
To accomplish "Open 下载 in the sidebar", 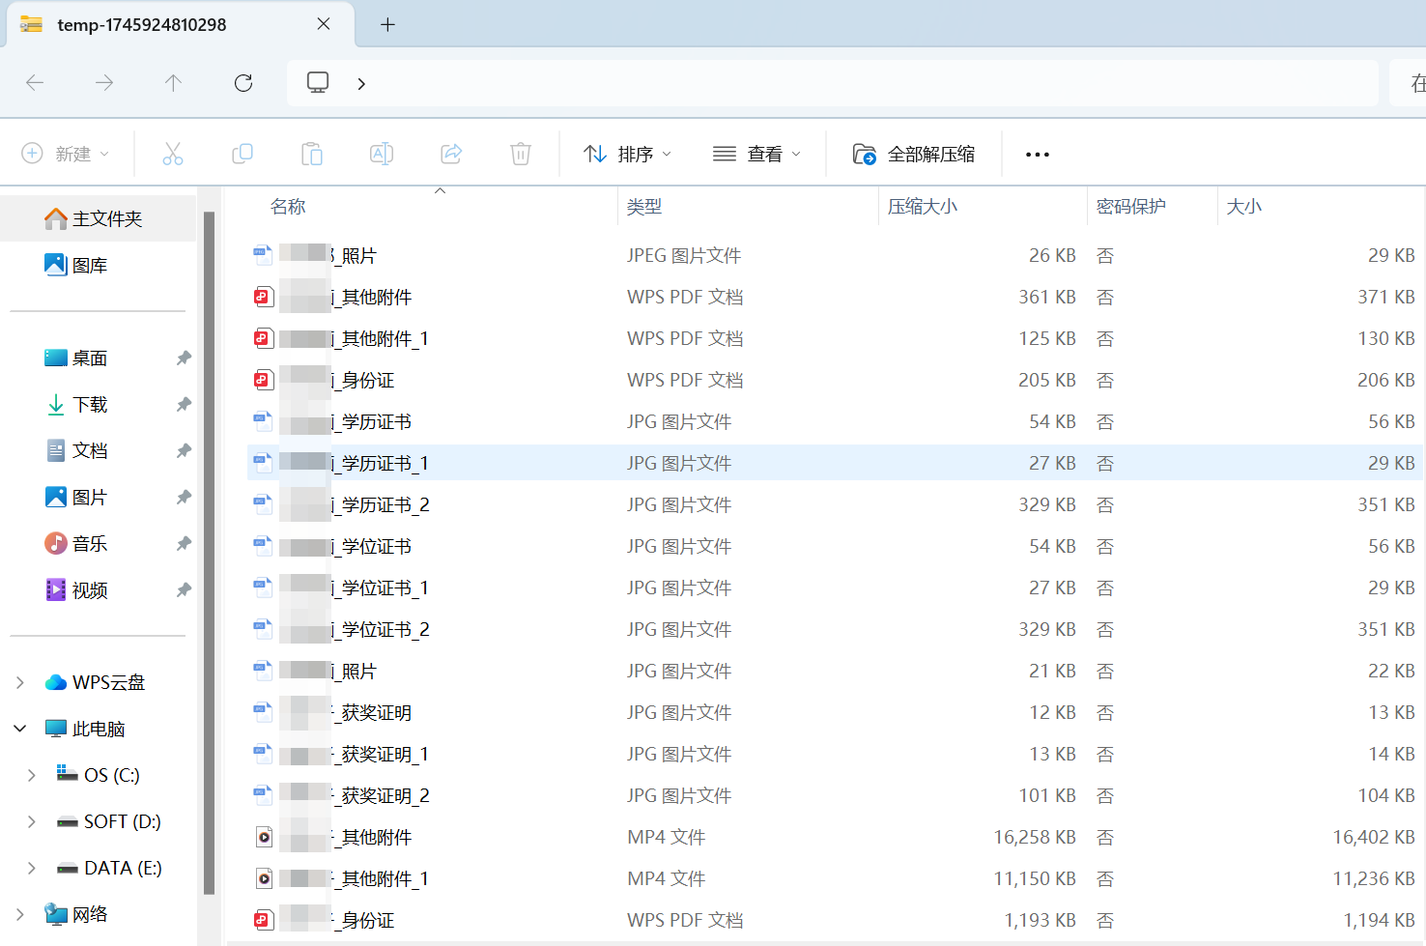I will tap(99, 404).
